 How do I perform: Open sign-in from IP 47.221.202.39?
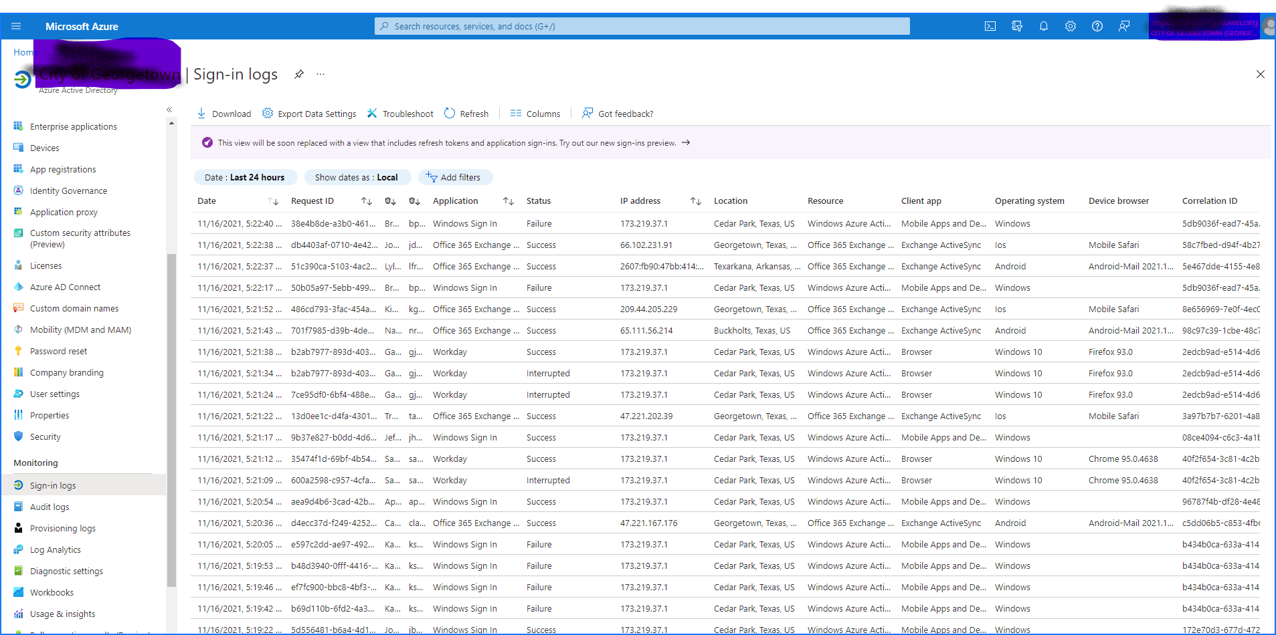(x=725, y=416)
